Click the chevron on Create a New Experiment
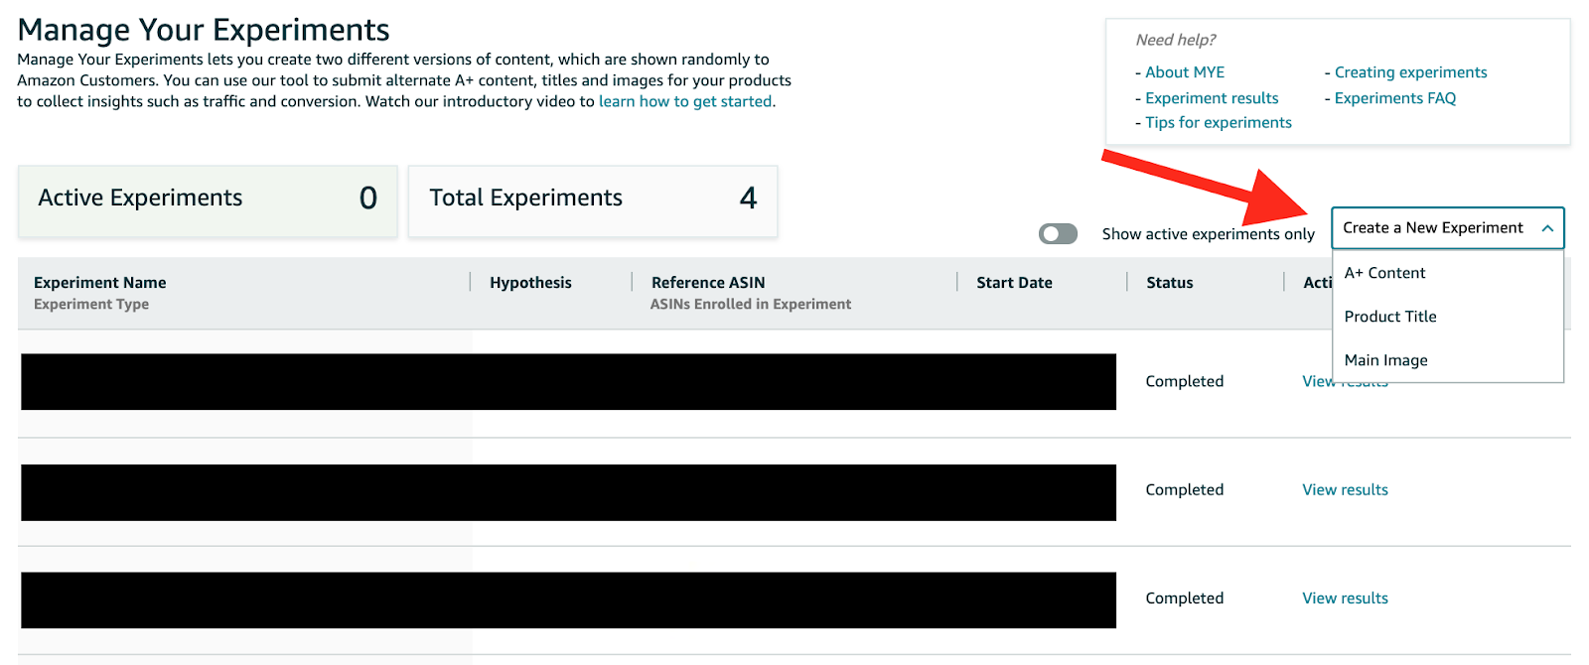 1546,228
